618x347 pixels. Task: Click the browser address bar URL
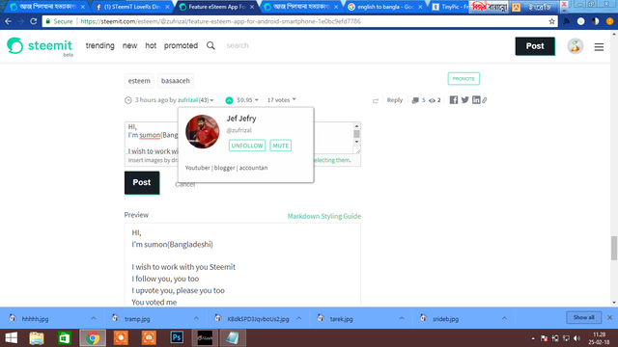pyautogui.click(x=220, y=21)
